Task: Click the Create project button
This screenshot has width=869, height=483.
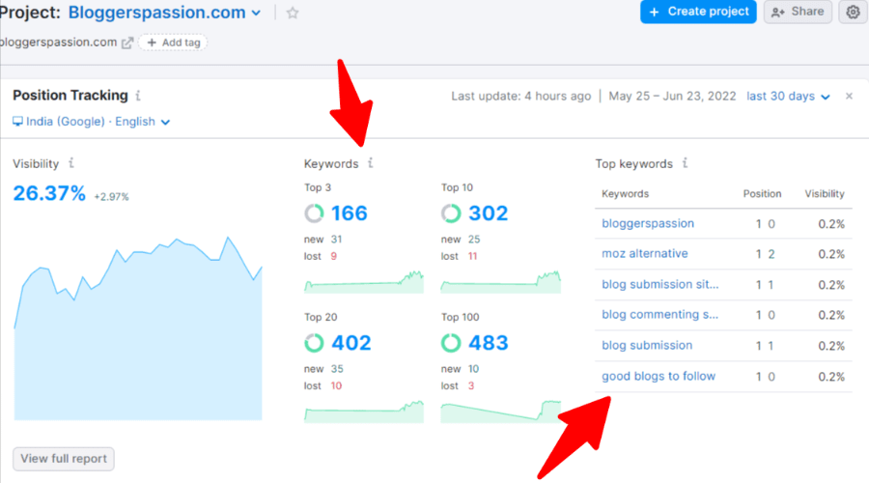Action: coord(698,12)
